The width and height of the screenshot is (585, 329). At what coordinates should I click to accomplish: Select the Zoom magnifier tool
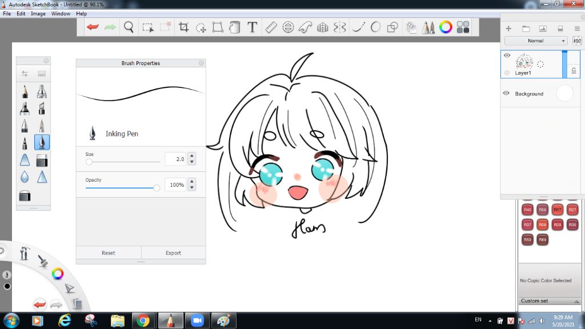tap(129, 27)
